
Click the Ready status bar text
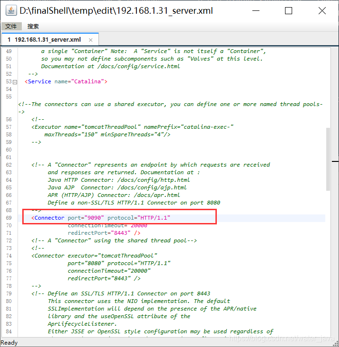tap(9, 343)
